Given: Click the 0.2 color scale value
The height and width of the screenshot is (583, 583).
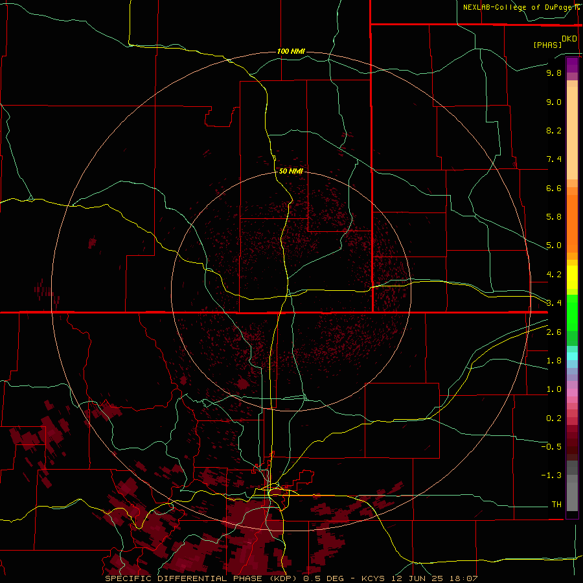Looking at the screenshot, I should 554,418.
